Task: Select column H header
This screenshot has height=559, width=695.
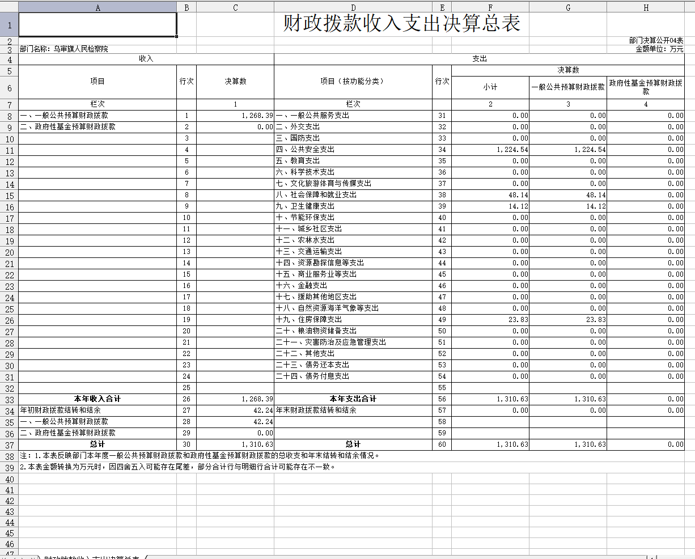Action: point(646,7)
